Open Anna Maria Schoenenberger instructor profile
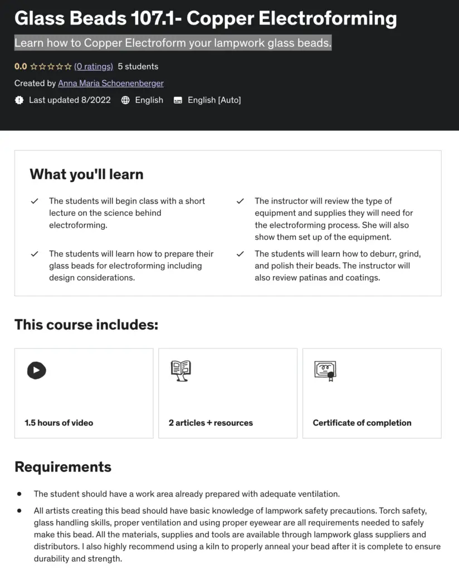The width and height of the screenshot is (459, 570). tap(111, 83)
